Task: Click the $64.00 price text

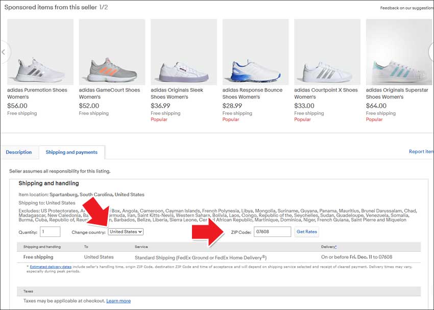Action: tap(376, 106)
